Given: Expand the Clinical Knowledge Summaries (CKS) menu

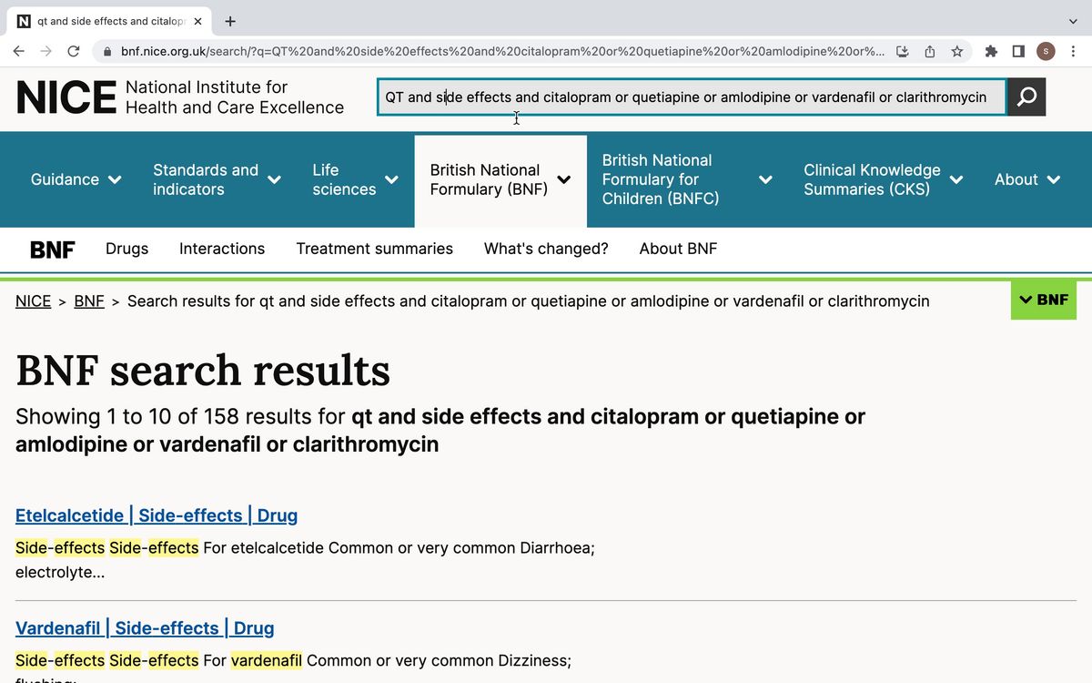Looking at the screenshot, I should (883, 179).
